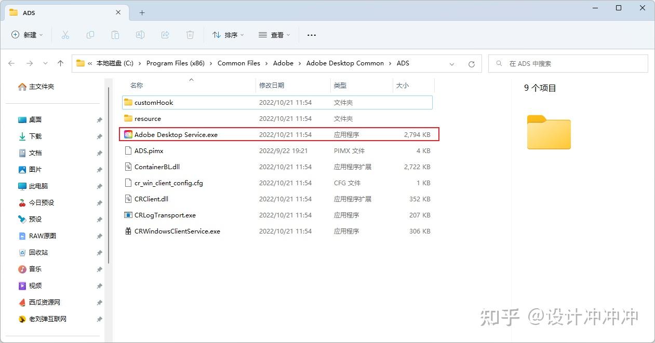Image resolution: width=655 pixels, height=343 pixels.
Task: Click the ContainerBL.dll file icon
Action: pos(128,167)
